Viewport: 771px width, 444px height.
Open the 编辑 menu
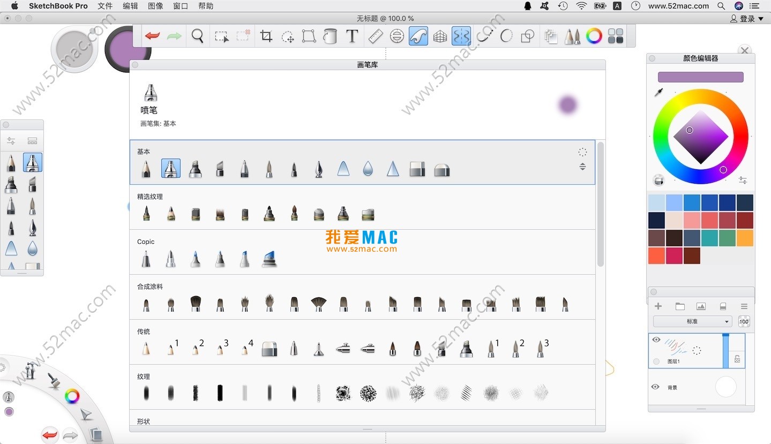click(130, 6)
